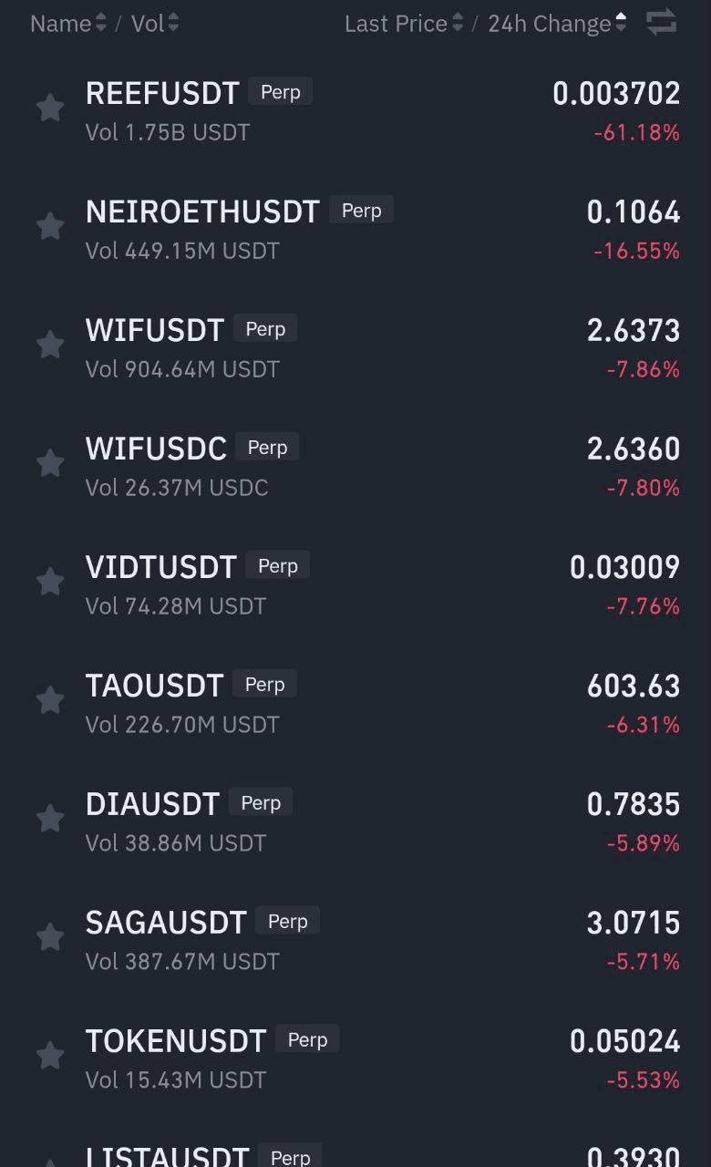Sort list by Vol
Image resolution: width=711 pixels, height=1167 pixels.
[x=155, y=24]
